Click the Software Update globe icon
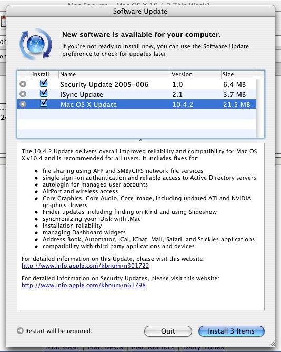281x352 pixels. (36, 44)
